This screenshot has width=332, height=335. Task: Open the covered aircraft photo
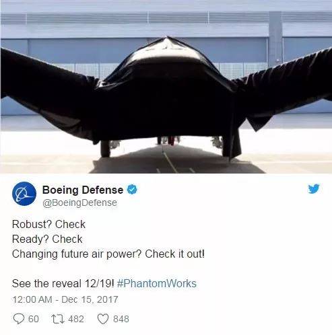click(x=166, y=87)
